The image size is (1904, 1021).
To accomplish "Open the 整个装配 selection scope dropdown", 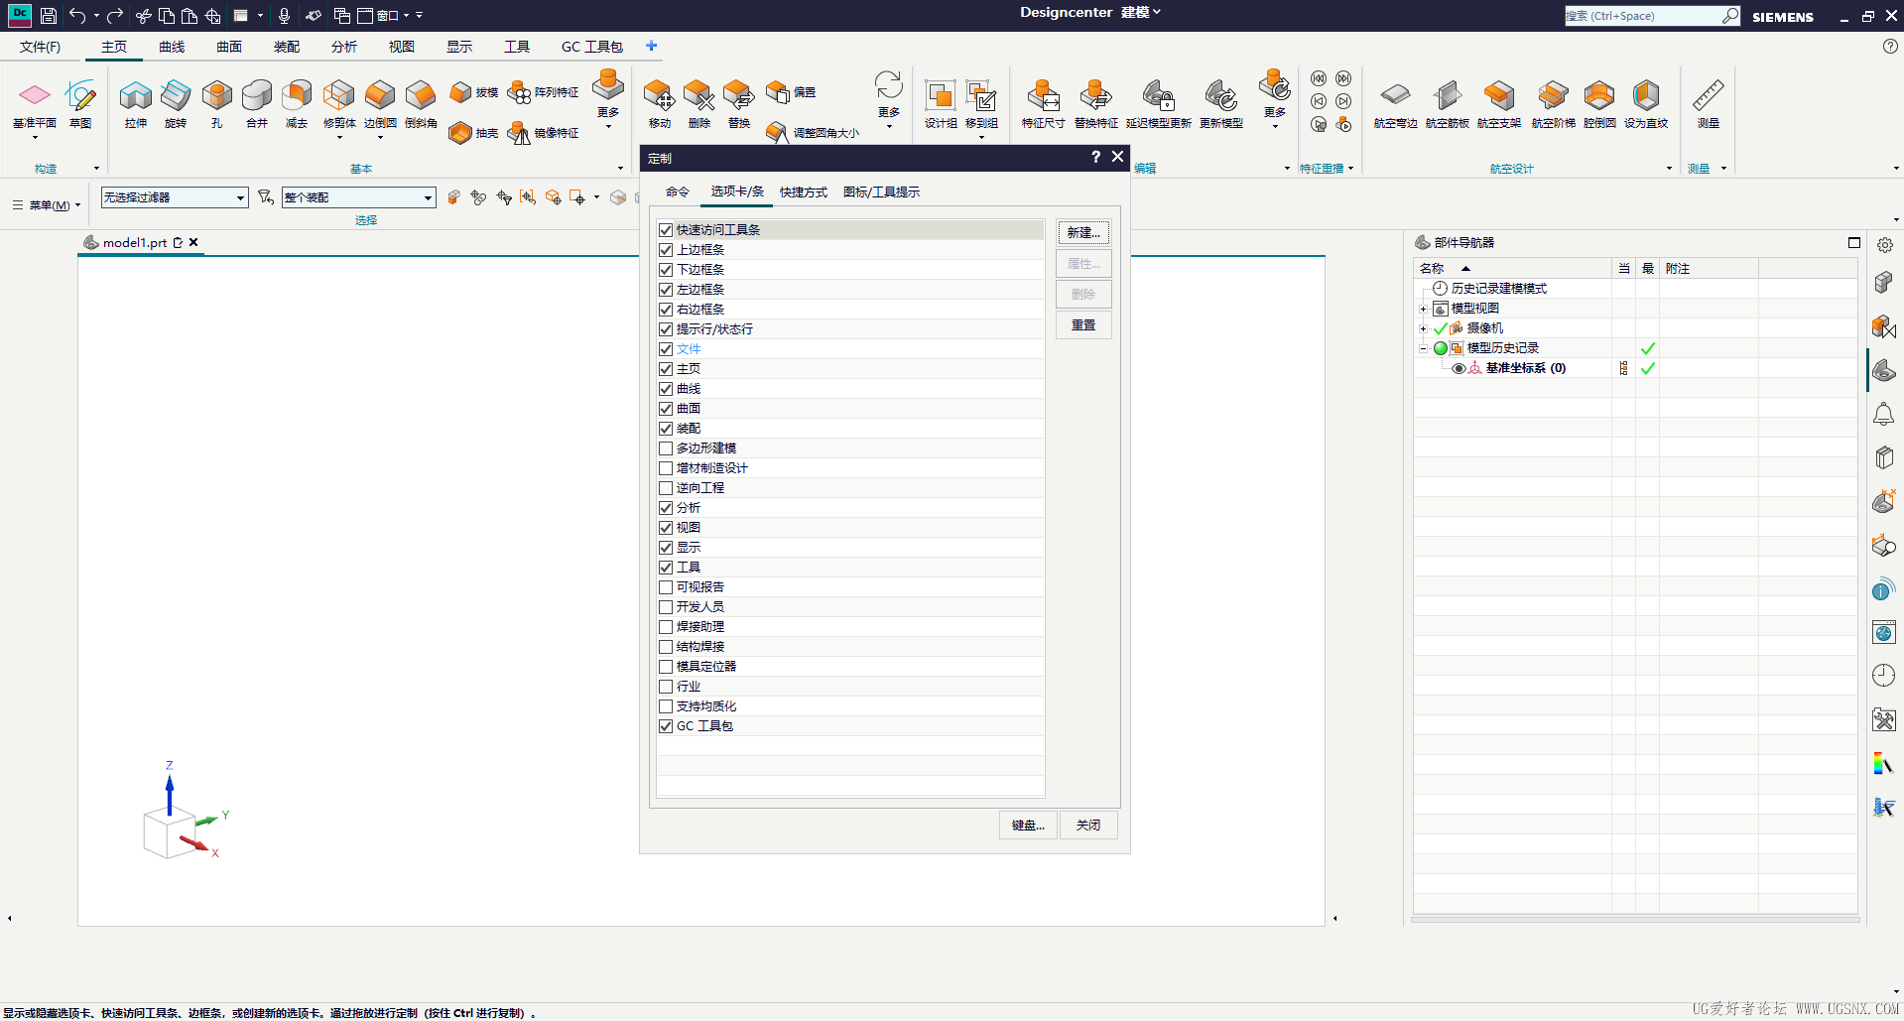I will [358, 197].
